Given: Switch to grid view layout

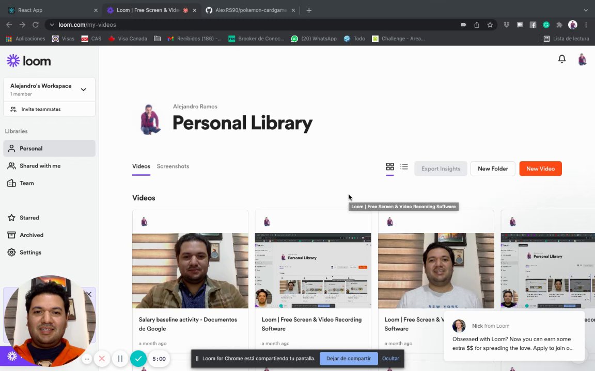Looking at the screenshot, I should [x=390, y=166].
